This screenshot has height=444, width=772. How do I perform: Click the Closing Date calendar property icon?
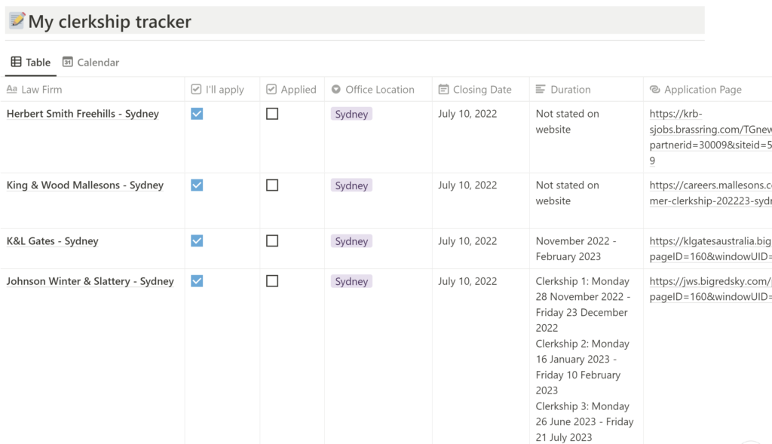click(443, 89)
